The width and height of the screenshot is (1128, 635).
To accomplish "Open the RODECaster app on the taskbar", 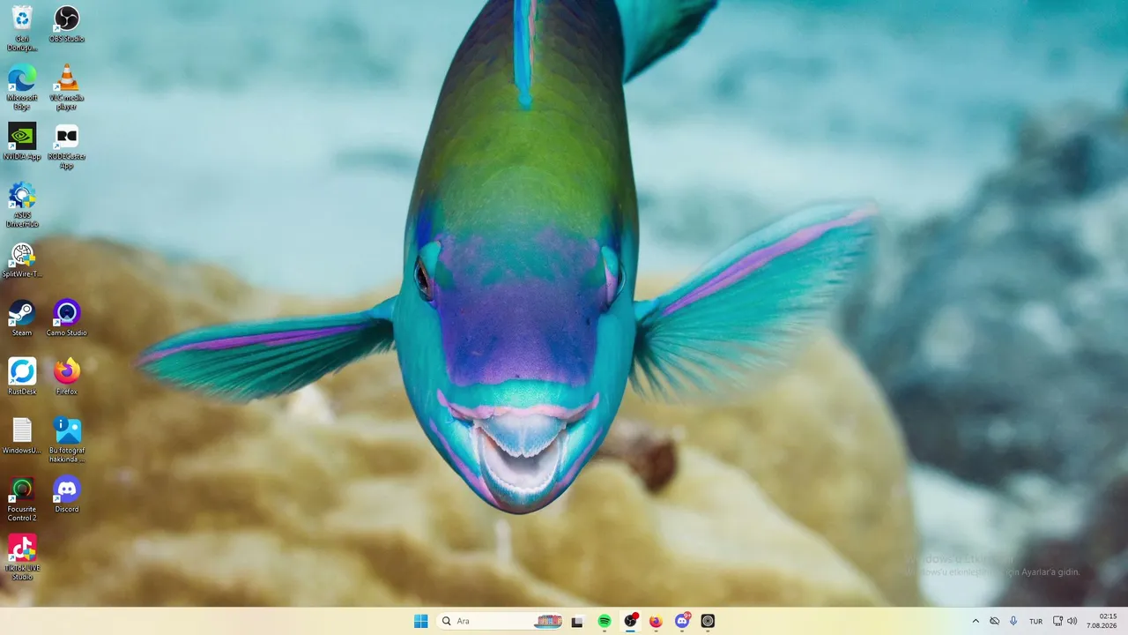I will click(708, 621).
